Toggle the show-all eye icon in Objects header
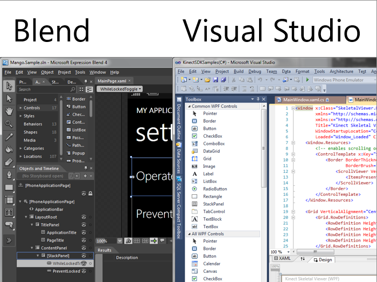Screen dimensions: 377x282 (x=83, y=193)
